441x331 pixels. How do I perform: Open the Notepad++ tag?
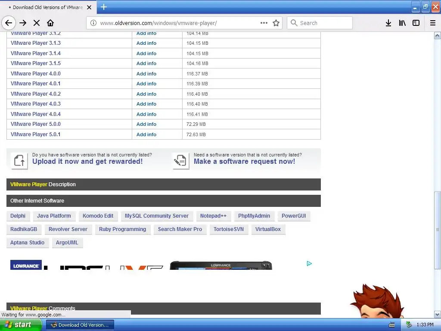click(213, 216)
